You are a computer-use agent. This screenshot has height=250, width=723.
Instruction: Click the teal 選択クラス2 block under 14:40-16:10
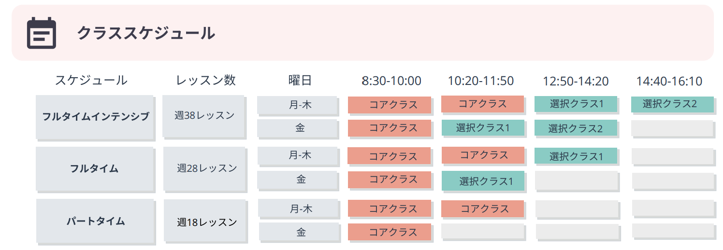click(672, 104)
